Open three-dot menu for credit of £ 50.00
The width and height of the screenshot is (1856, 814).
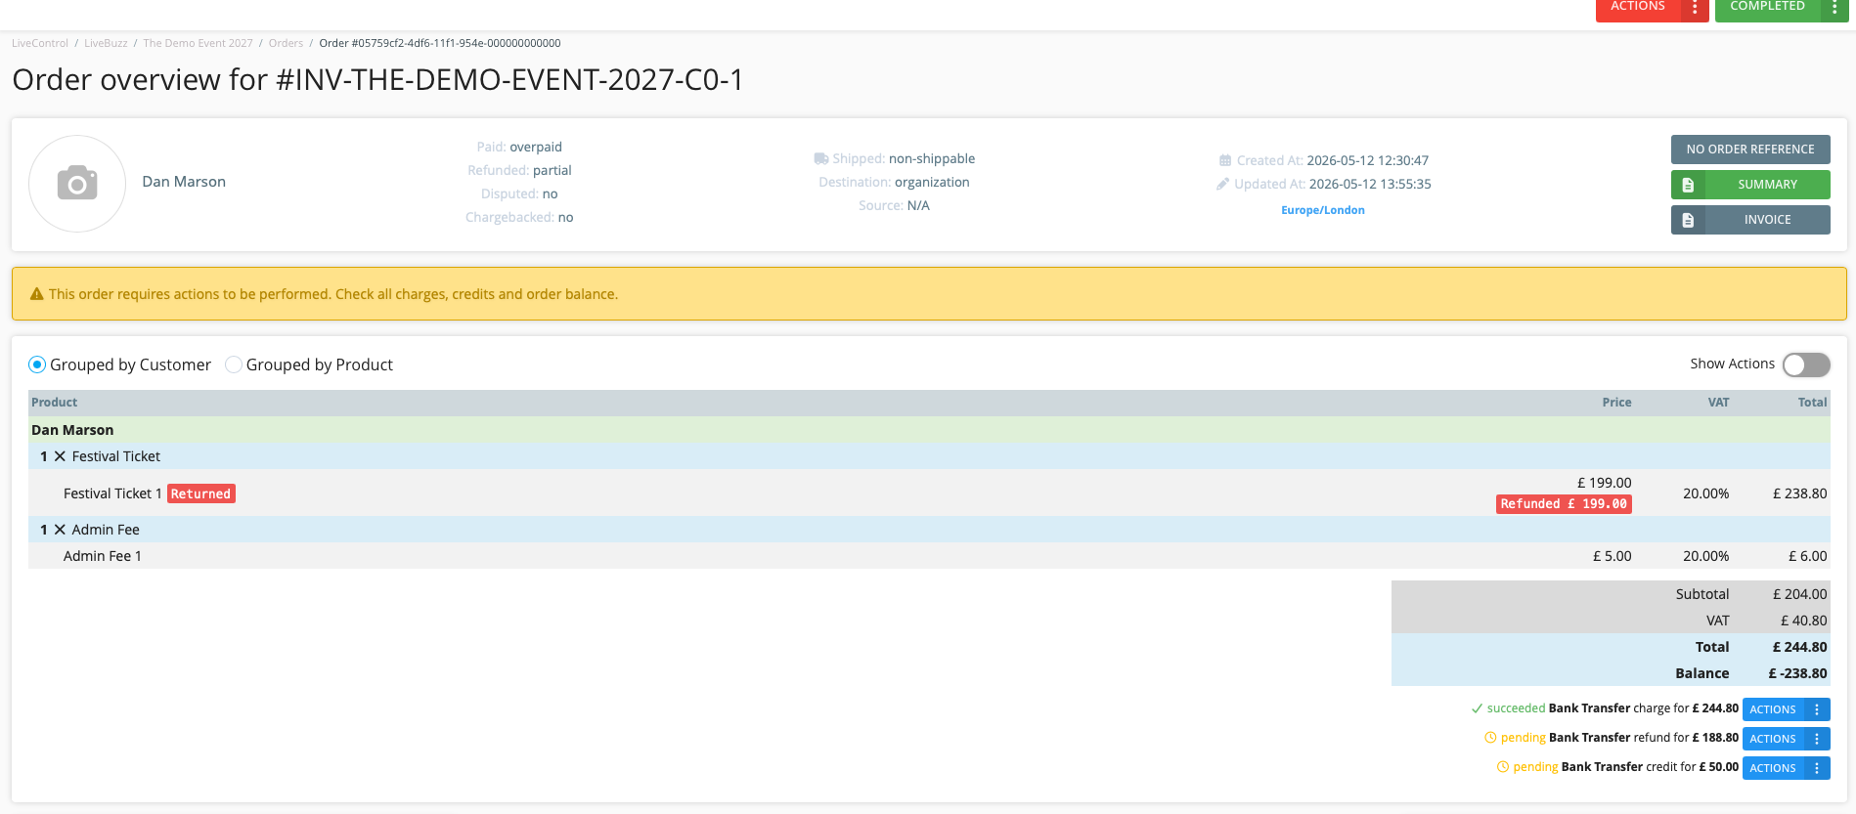point(1817,768)
